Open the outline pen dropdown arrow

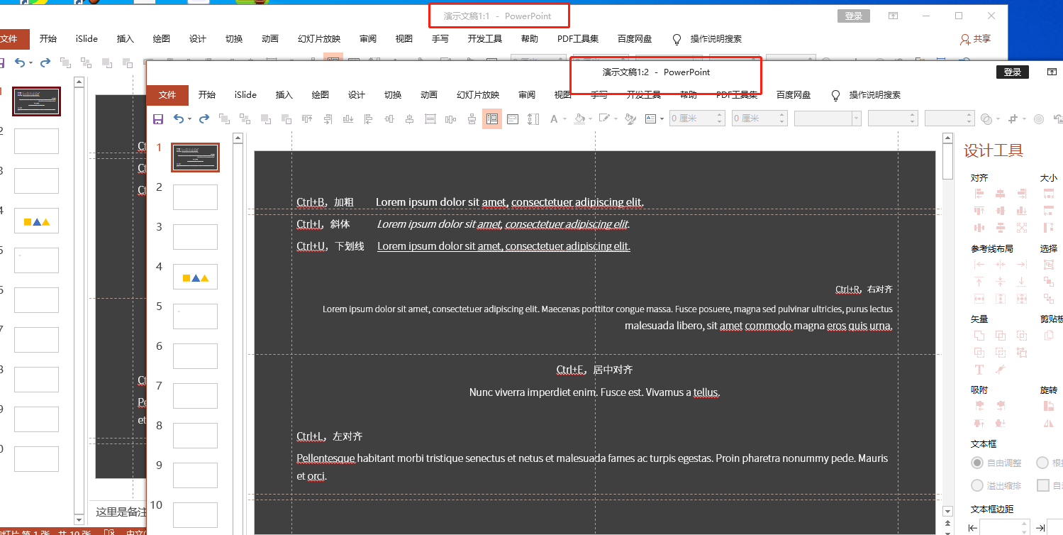[616, 118]
